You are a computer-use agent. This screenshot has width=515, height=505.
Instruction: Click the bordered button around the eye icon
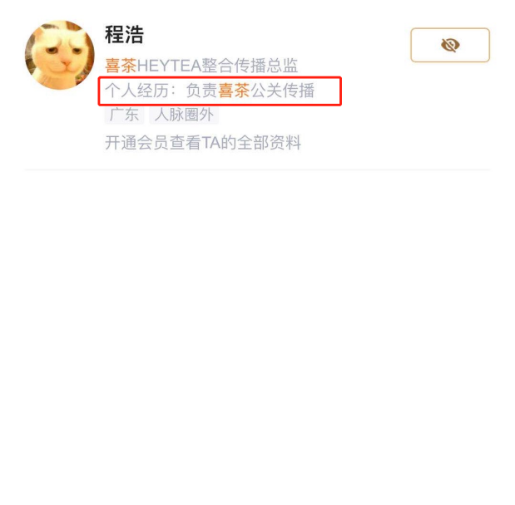(x=450, y=45)
